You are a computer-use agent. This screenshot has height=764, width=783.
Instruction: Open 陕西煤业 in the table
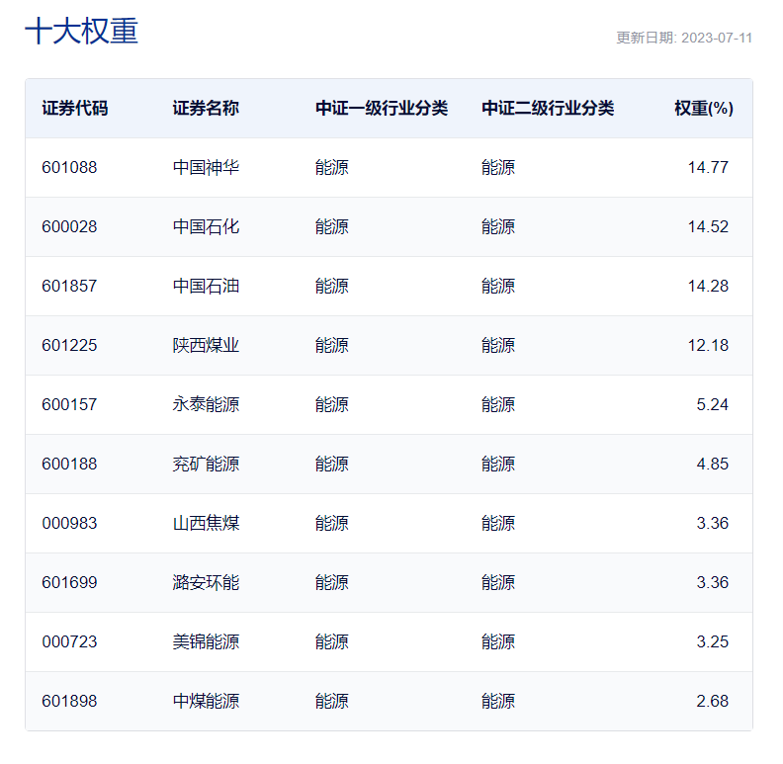point(206,346)
